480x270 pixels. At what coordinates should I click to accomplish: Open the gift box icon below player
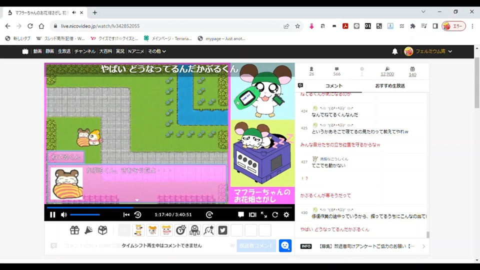point(74,230)
